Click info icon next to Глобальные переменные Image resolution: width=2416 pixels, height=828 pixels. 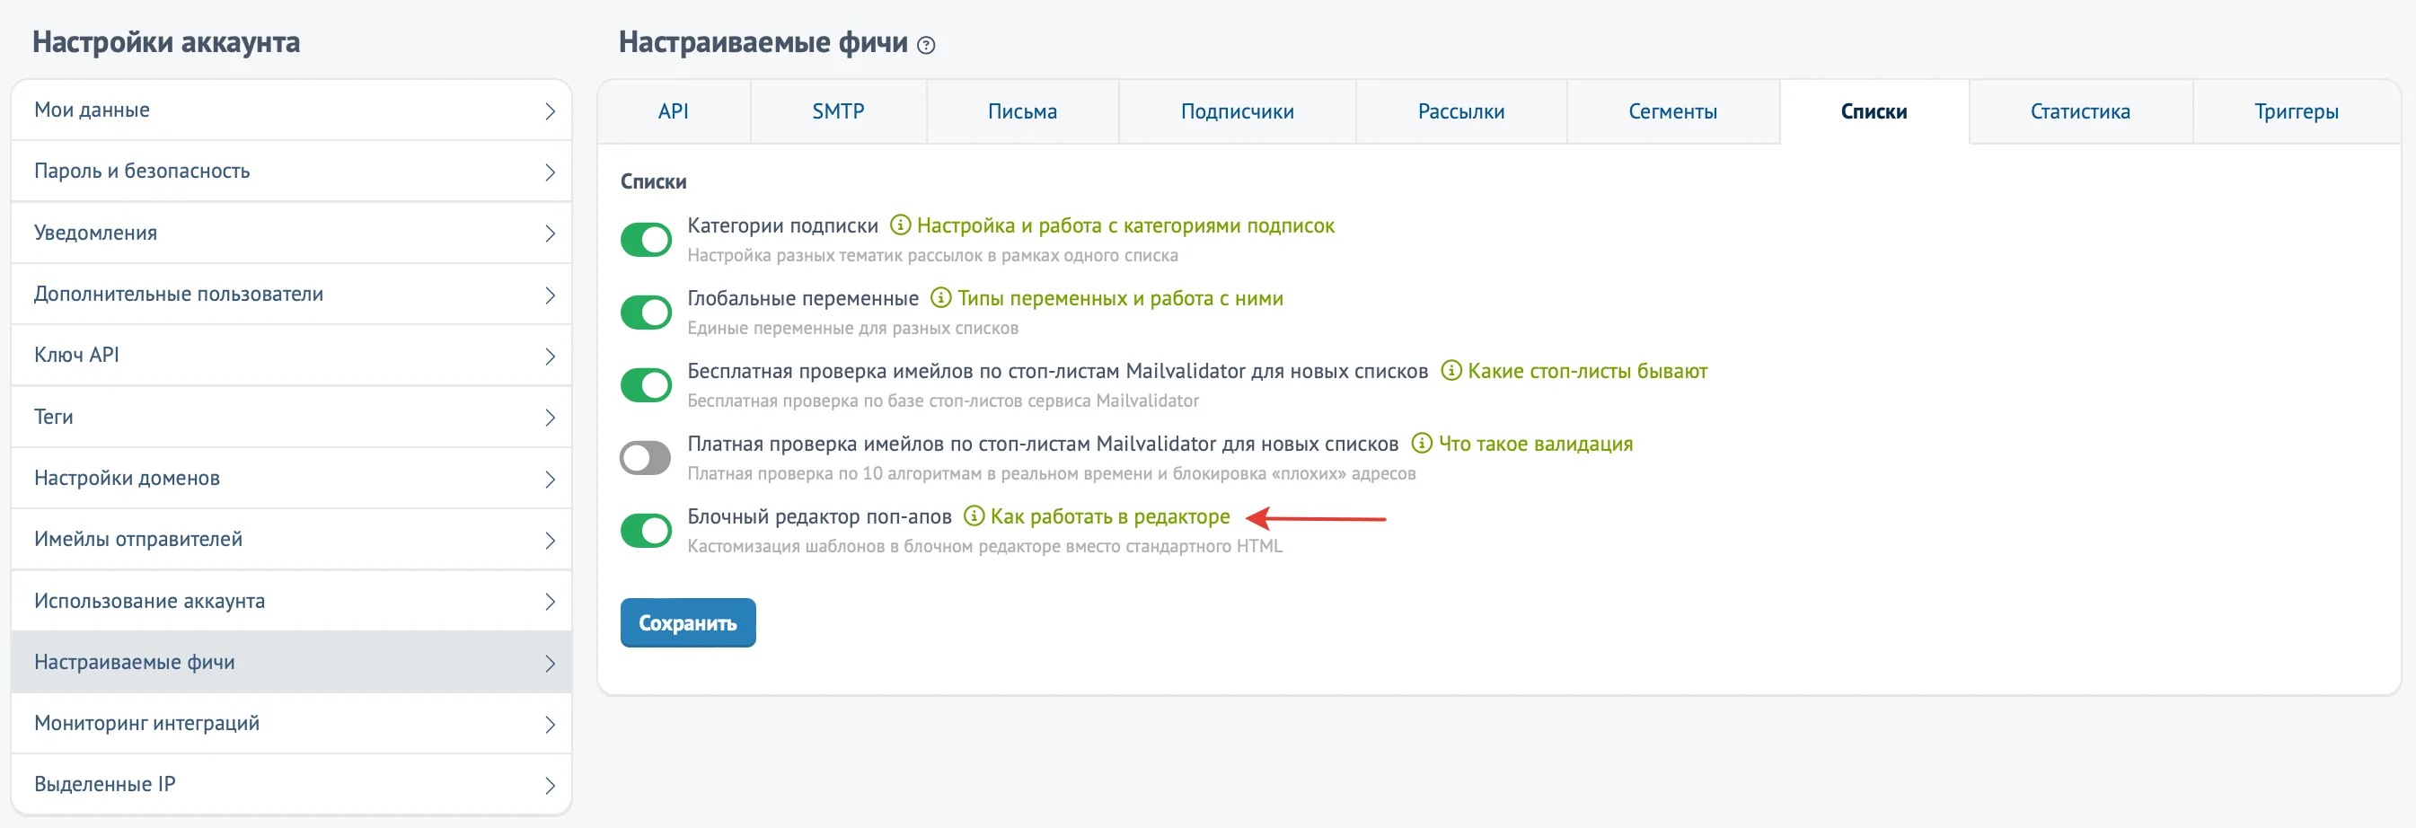pos(939,298)
